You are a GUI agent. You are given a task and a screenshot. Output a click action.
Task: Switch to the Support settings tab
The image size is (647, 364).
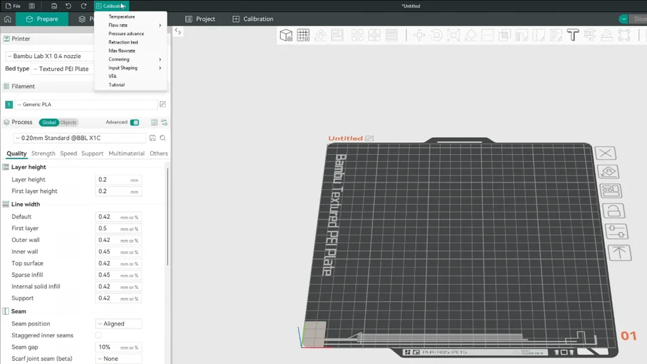tap(92, 153)
